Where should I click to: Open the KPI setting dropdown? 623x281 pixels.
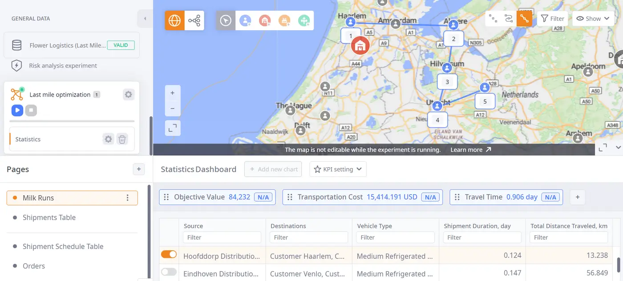pyautogui.click(x=338, y=169)
